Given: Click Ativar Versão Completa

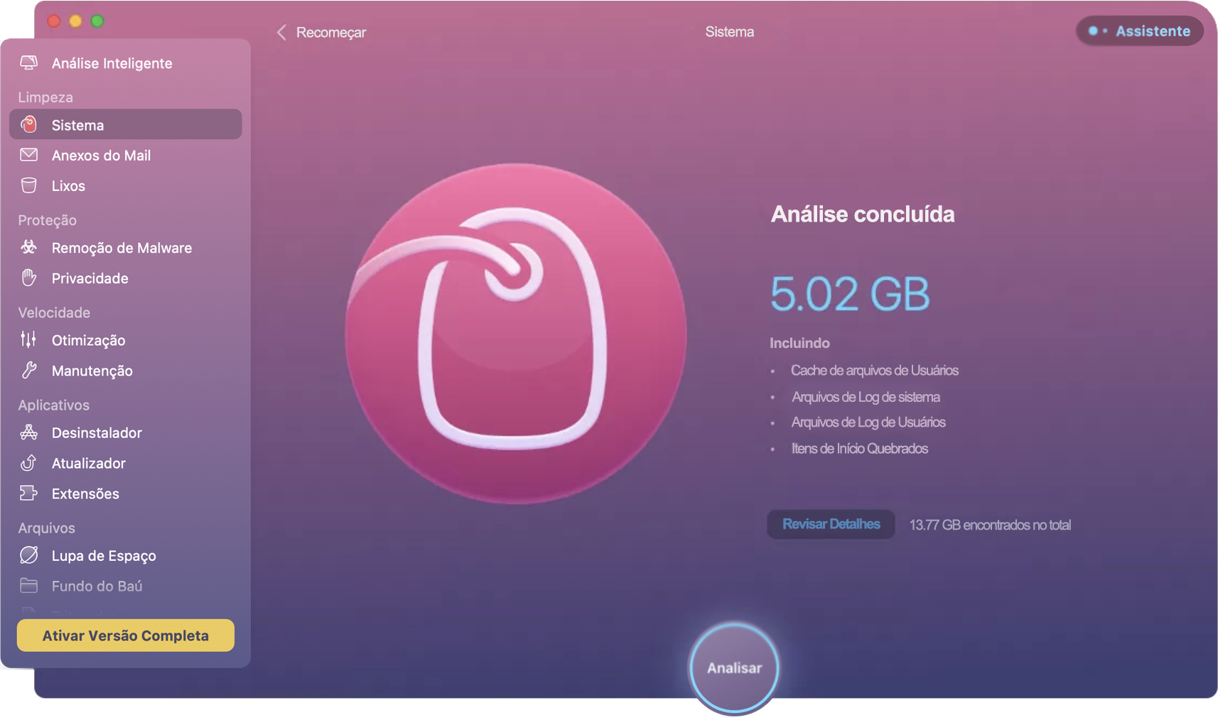Looking at the screenshot, I should coord(126,635).
